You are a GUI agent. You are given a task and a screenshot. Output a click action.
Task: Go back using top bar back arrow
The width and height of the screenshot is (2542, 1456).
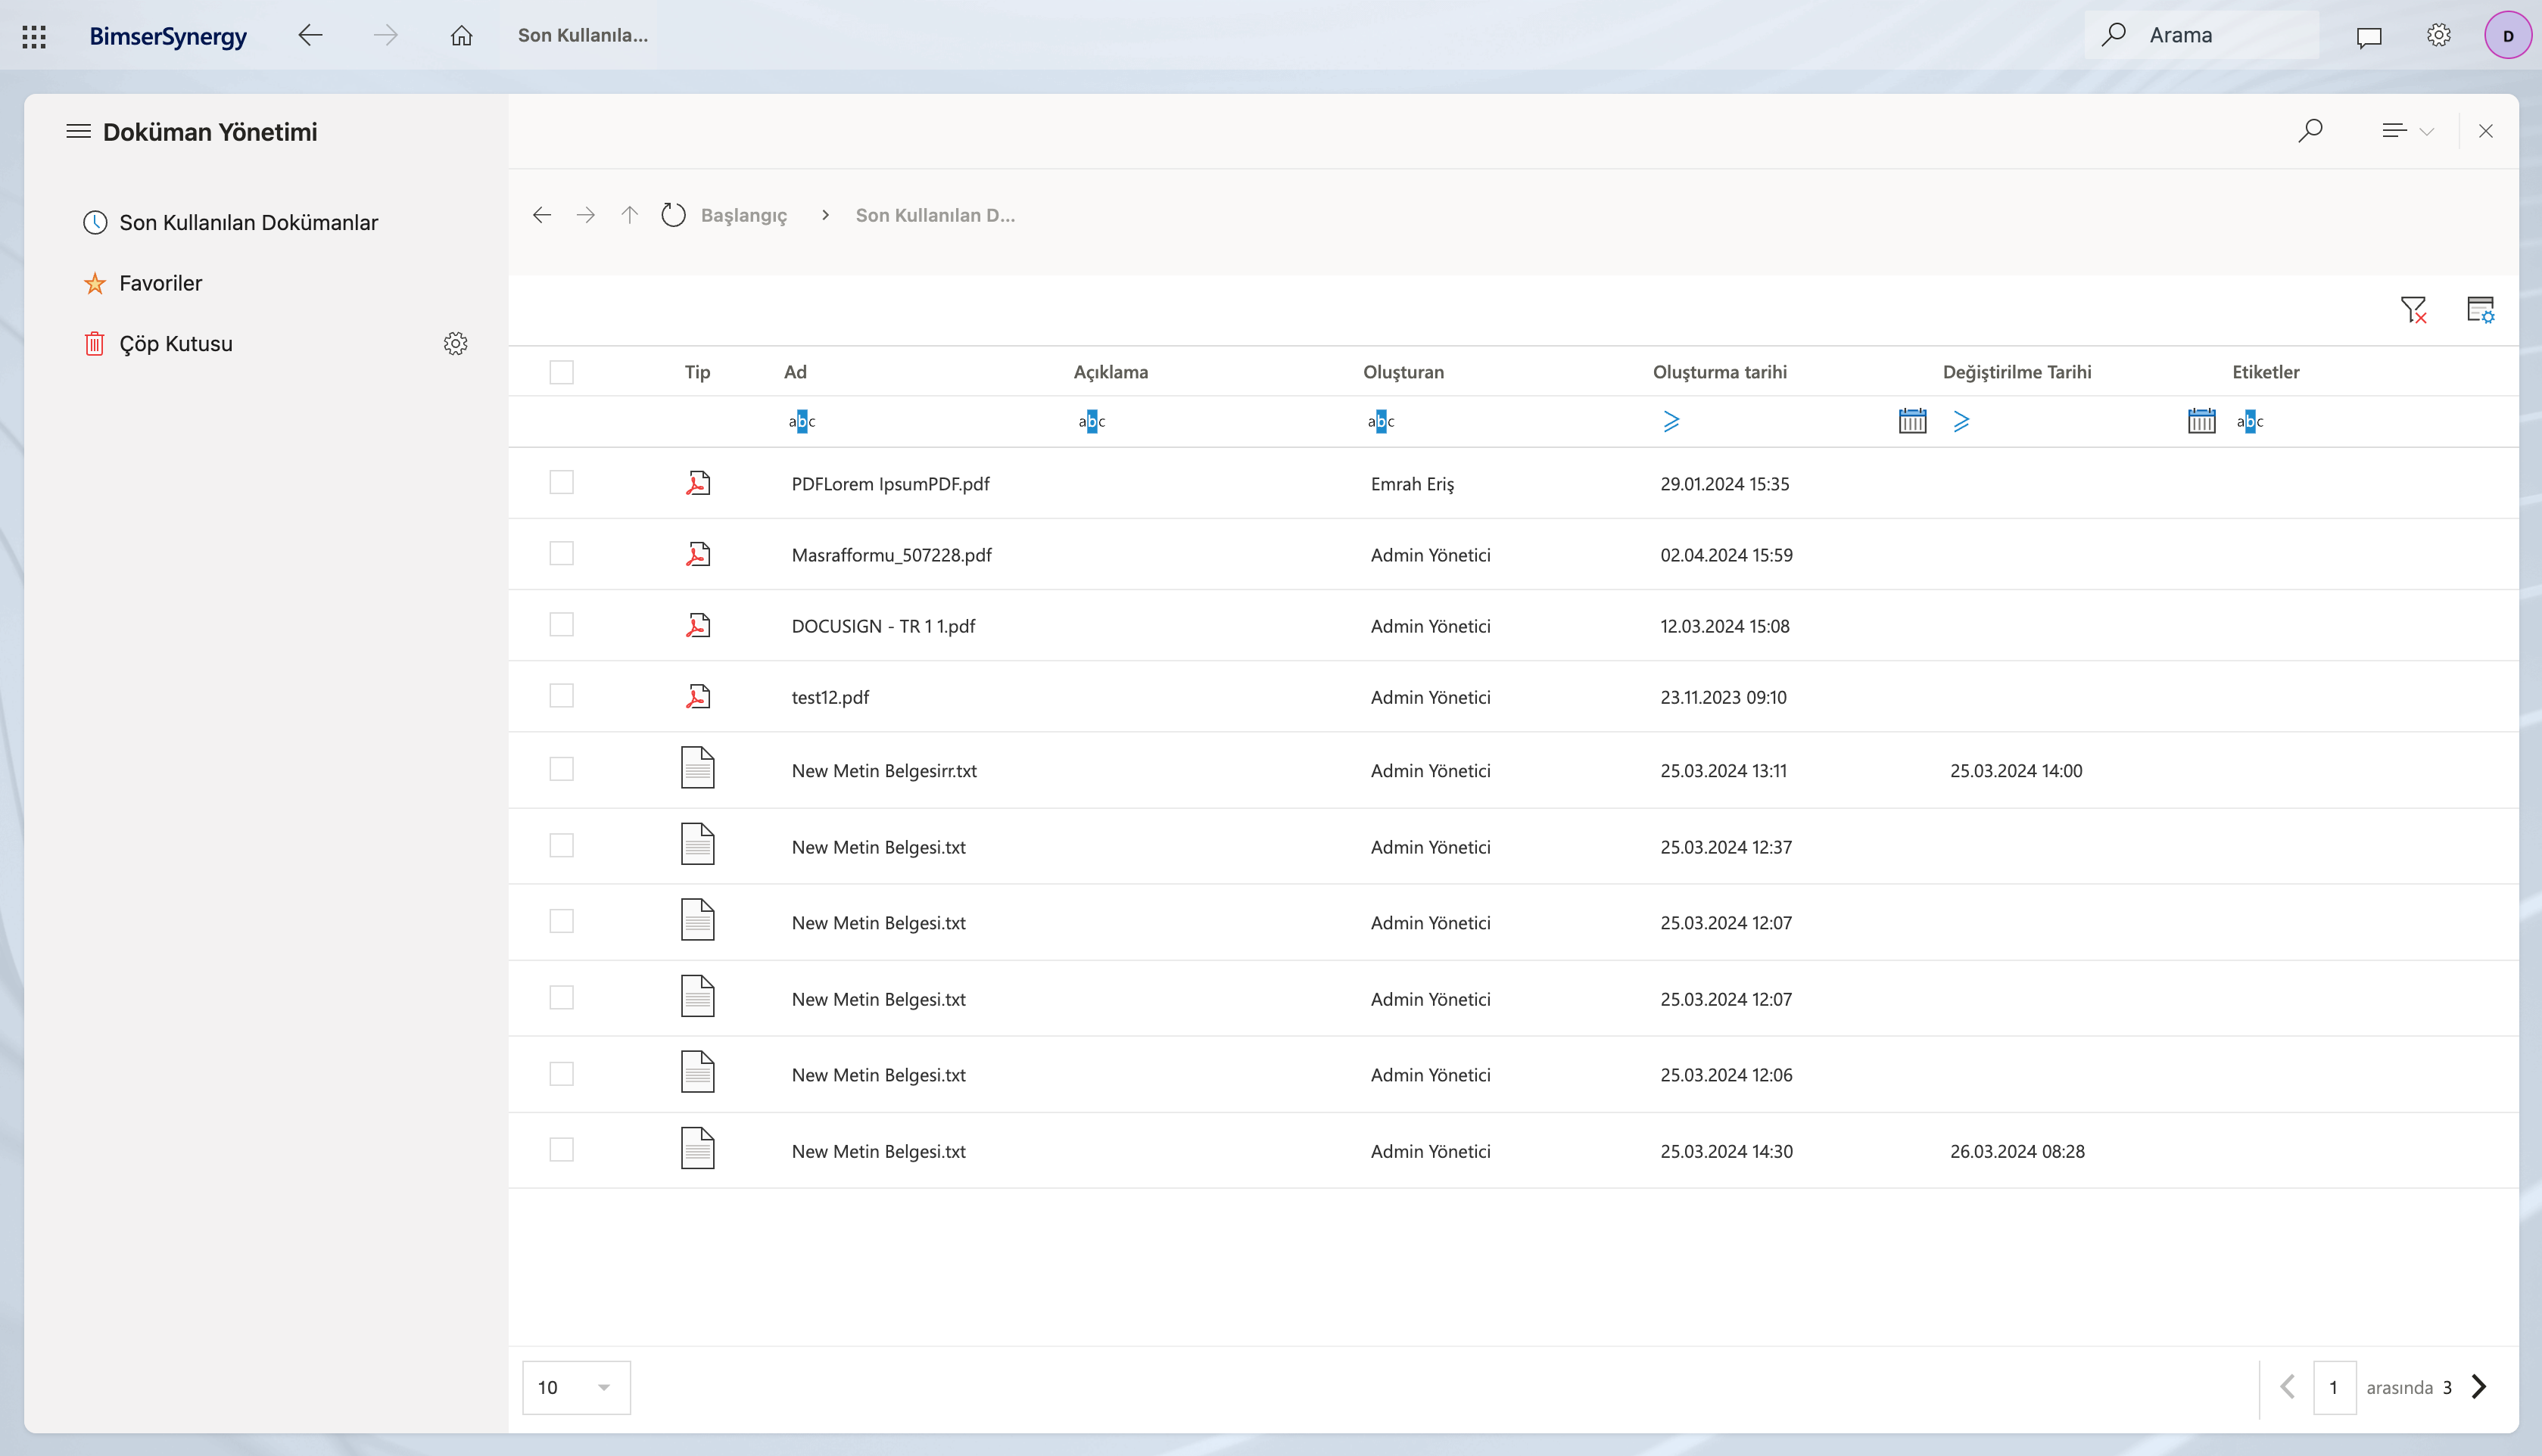[310, 35]
